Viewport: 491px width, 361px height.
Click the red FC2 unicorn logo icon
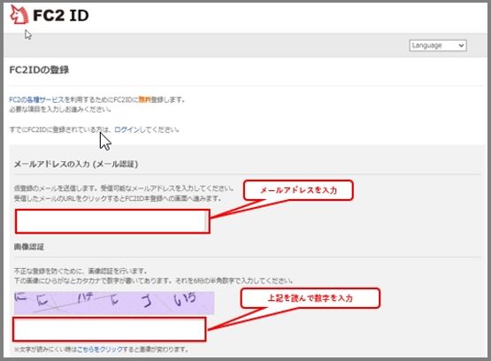(19, 15)
